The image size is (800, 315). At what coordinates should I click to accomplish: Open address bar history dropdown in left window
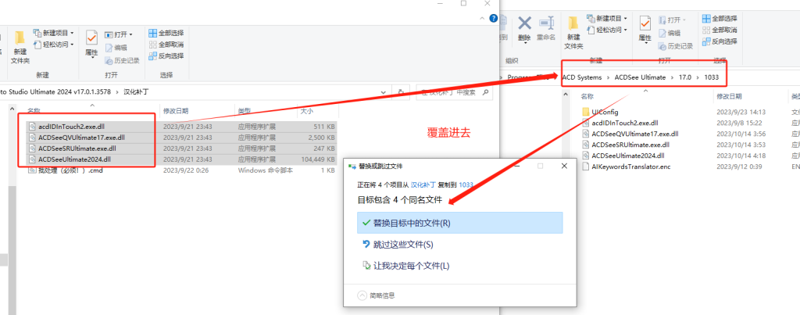point(384,92)
